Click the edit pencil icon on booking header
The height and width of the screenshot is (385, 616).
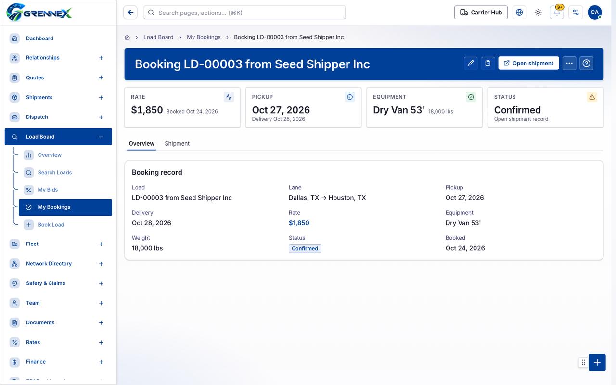(471, 63)
